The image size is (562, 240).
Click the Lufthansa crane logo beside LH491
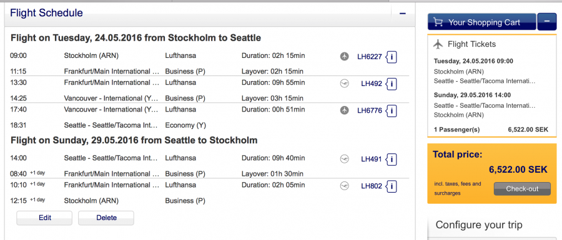tap(345, 159)
